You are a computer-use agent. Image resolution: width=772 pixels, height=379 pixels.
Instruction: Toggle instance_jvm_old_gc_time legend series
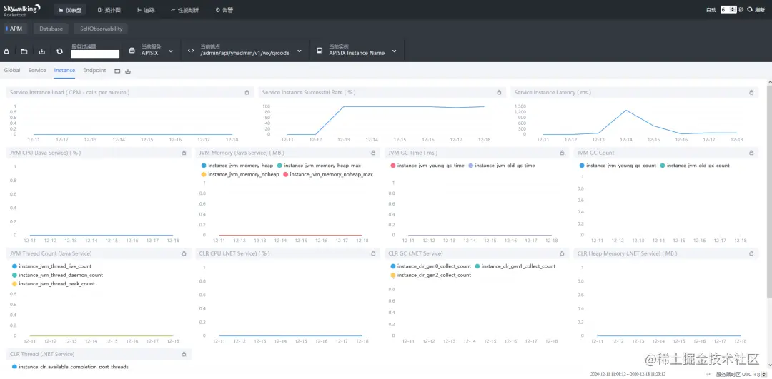point(501,166)
